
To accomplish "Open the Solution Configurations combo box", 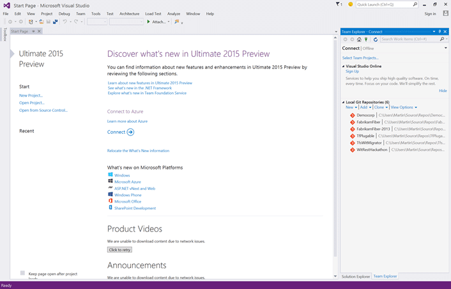I will coord(97,22).
